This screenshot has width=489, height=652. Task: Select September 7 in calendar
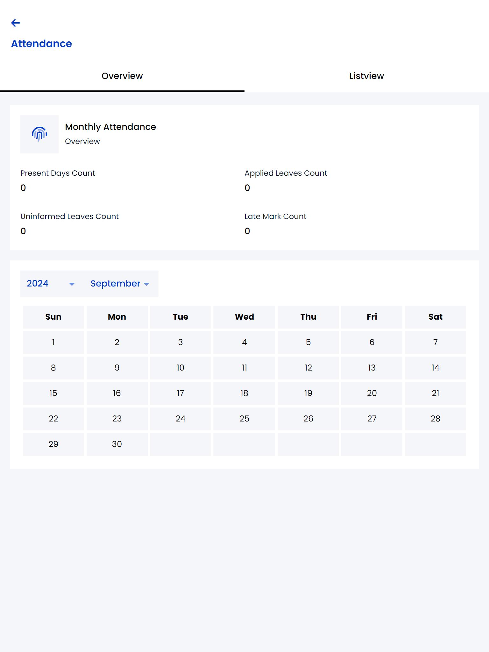[x=436, y=343]
